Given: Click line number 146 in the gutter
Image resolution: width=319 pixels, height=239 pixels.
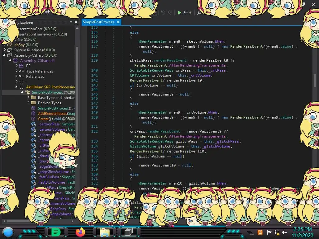Looking at the screenshot, I should 94,98.
